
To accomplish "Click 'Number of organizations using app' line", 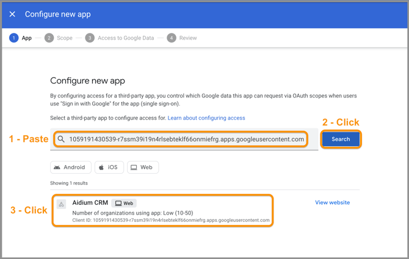I will 132,213.
